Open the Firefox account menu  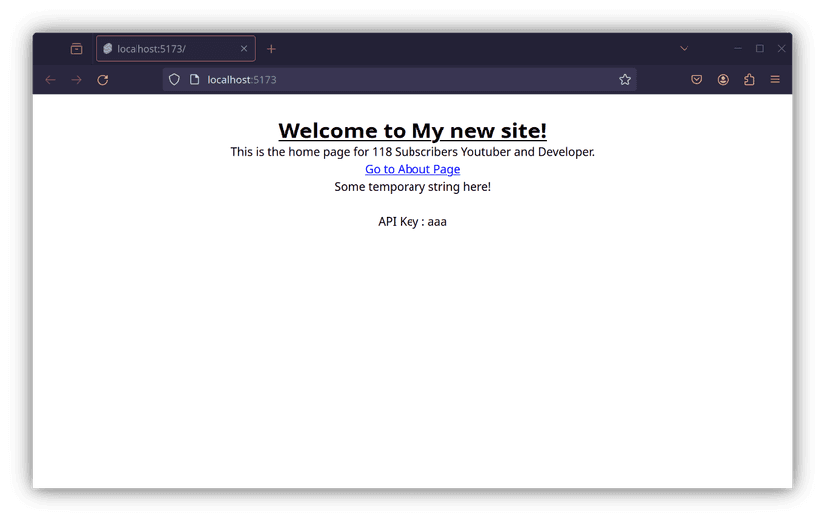pyautogui.click(x=723, y=80)
